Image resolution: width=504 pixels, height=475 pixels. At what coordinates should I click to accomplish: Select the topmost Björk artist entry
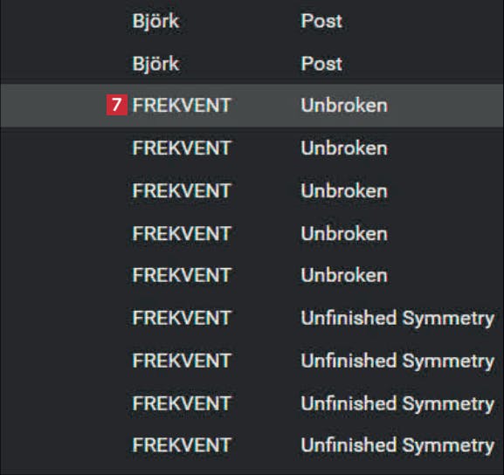click(155, 22)
